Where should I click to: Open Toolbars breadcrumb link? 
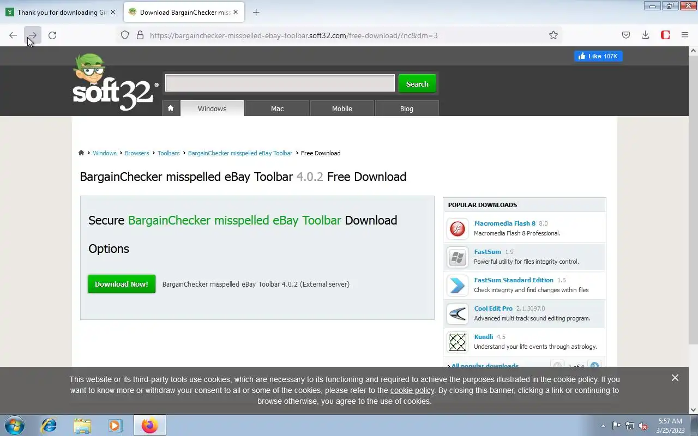coord(169,153)
